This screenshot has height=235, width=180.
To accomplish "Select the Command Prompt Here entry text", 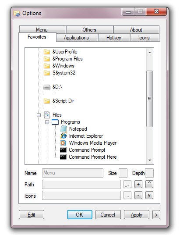I will 93,157.
